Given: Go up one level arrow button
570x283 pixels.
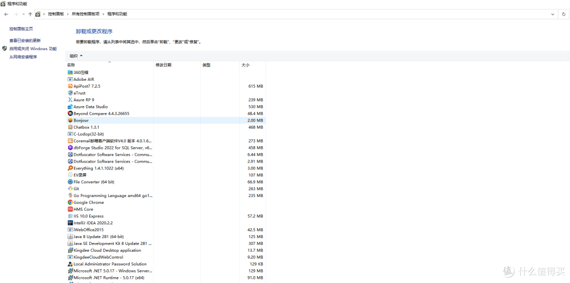Looking at the screenshot, I should click(30, 14).
